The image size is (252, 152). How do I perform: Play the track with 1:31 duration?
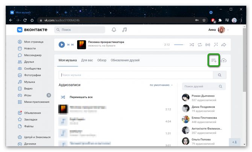[x=63, y=133]
